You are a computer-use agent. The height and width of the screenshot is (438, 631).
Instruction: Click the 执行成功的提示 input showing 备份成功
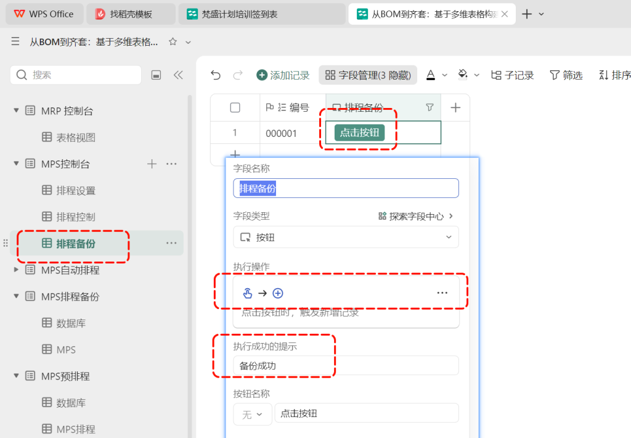tap(346, 365)
